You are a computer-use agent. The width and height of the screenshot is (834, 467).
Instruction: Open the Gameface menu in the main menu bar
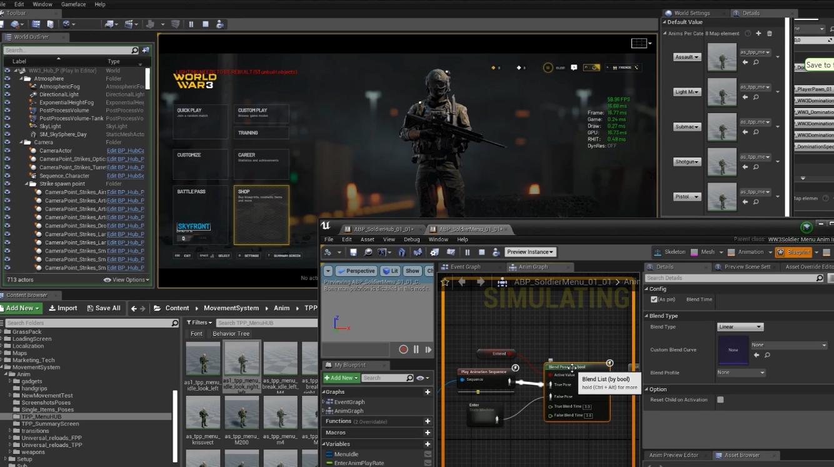[x=73, y=4]
